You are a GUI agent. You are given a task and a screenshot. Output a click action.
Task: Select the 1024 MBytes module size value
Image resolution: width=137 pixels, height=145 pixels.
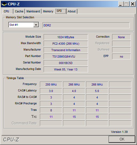tap(66, 37)
